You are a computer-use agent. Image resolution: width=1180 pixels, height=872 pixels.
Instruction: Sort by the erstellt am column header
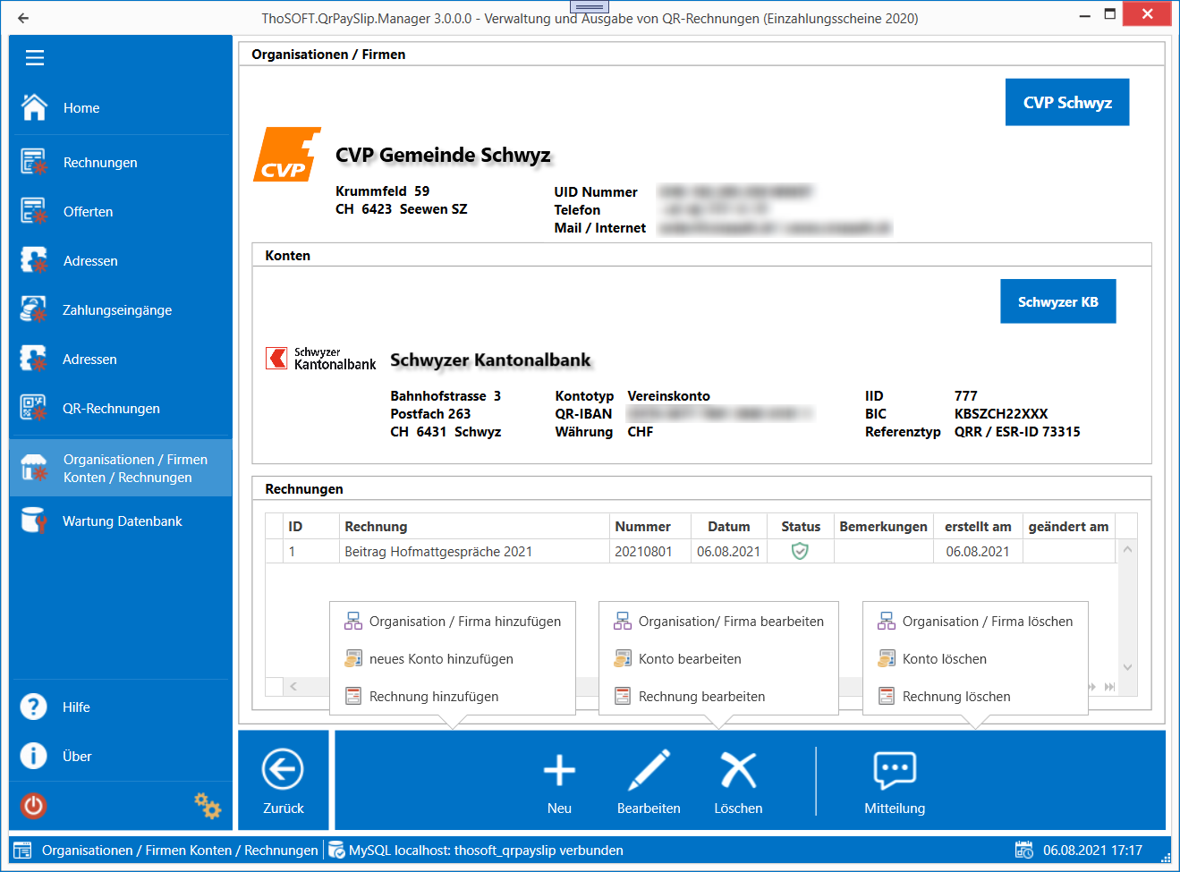[x=978, y=527]
